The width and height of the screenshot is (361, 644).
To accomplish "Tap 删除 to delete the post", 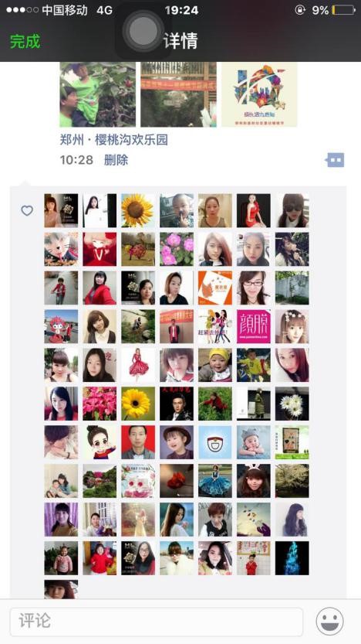I will tap(116, 160).
